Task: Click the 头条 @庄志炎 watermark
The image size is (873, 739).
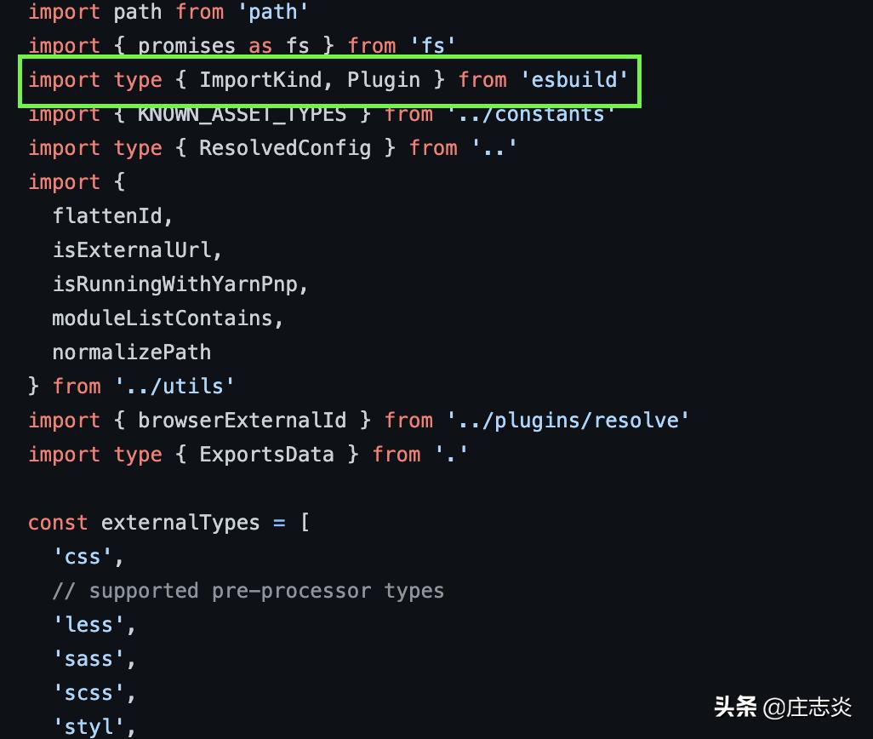Action: coord(783,707)
